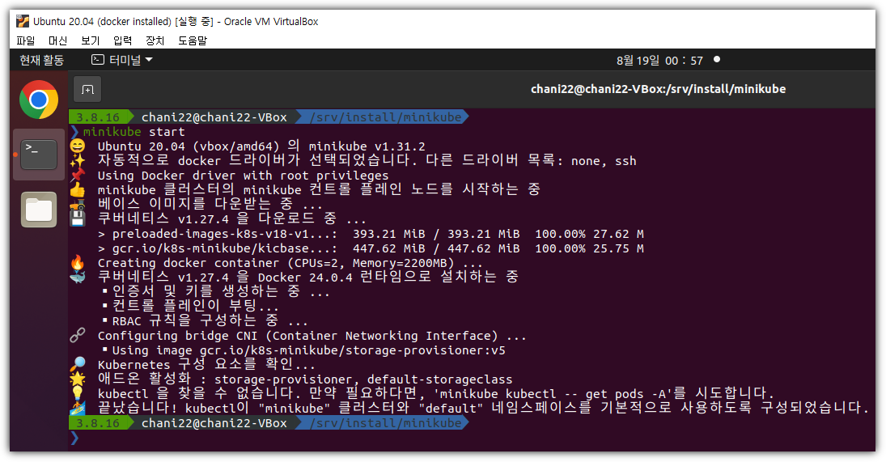Click the '애드온 활성화' storage-provisioner line

305,379
